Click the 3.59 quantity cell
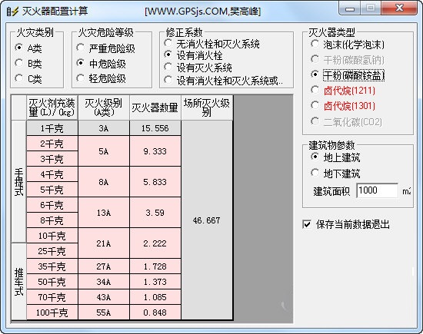Viewport: 423px width, 334px height. (155, 213)
